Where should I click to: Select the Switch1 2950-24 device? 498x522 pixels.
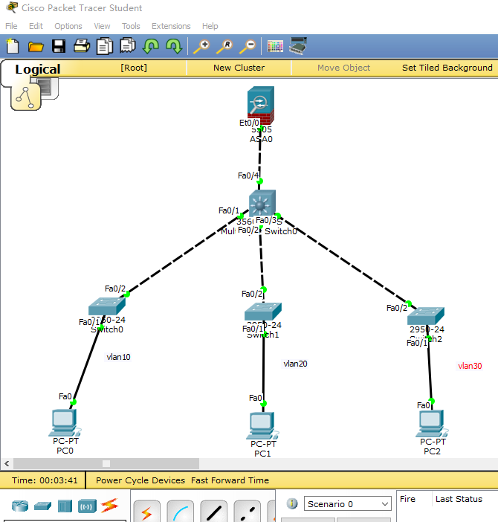click(263, 312)
